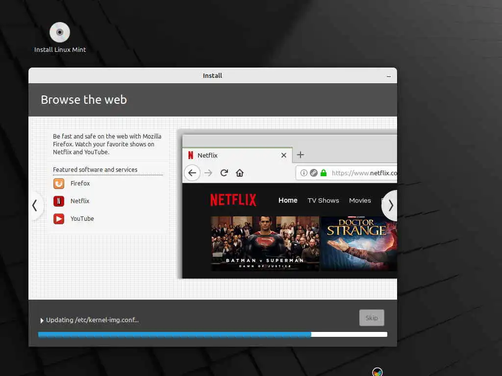Viewport: 502px width, 376px height.
Task: Click the Firefox icon in featured software
Action: [59, 184]
